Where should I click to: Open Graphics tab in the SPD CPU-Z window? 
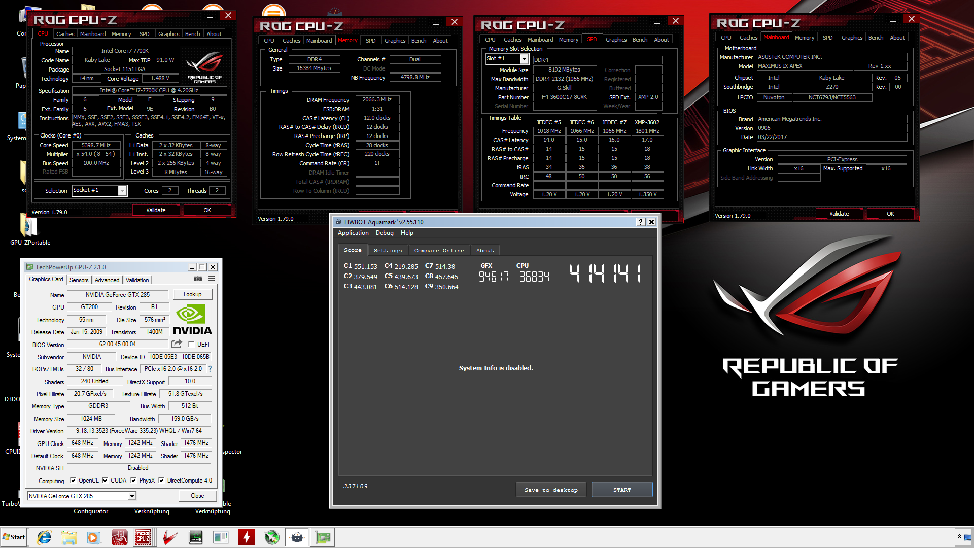click(x=616, y=40)
